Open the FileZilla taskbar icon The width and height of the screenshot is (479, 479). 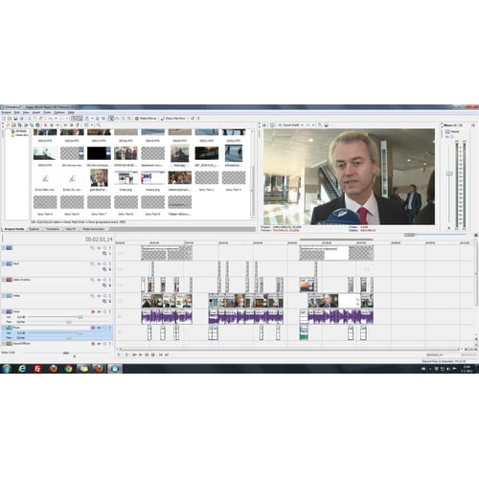pos(37,369)
